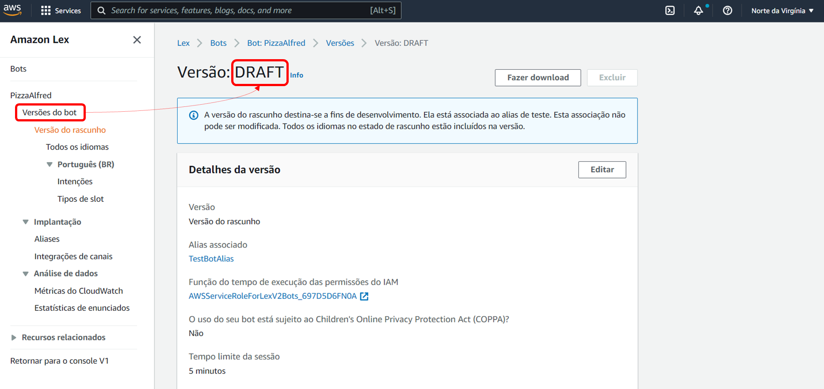Go to Versões in the breadcrumb
This screenshot has width=824, height=389.
pos(340,43)
